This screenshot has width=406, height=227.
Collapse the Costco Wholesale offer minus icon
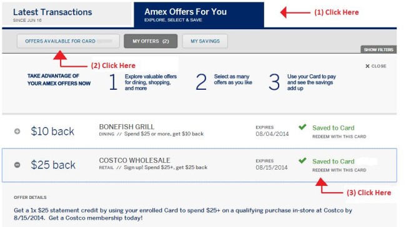point(17,165)
